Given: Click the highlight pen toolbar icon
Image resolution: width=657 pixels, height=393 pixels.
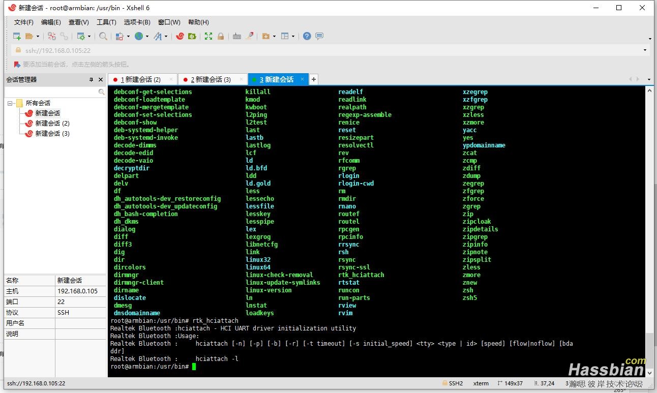Looking at the screenshot, I should (250, 36).
